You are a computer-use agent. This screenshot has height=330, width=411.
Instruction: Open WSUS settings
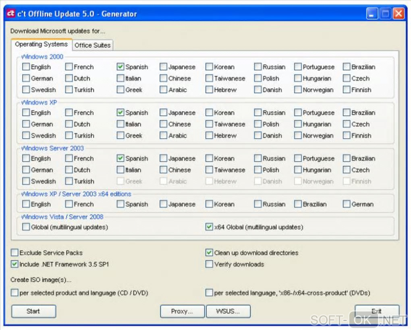228,311
